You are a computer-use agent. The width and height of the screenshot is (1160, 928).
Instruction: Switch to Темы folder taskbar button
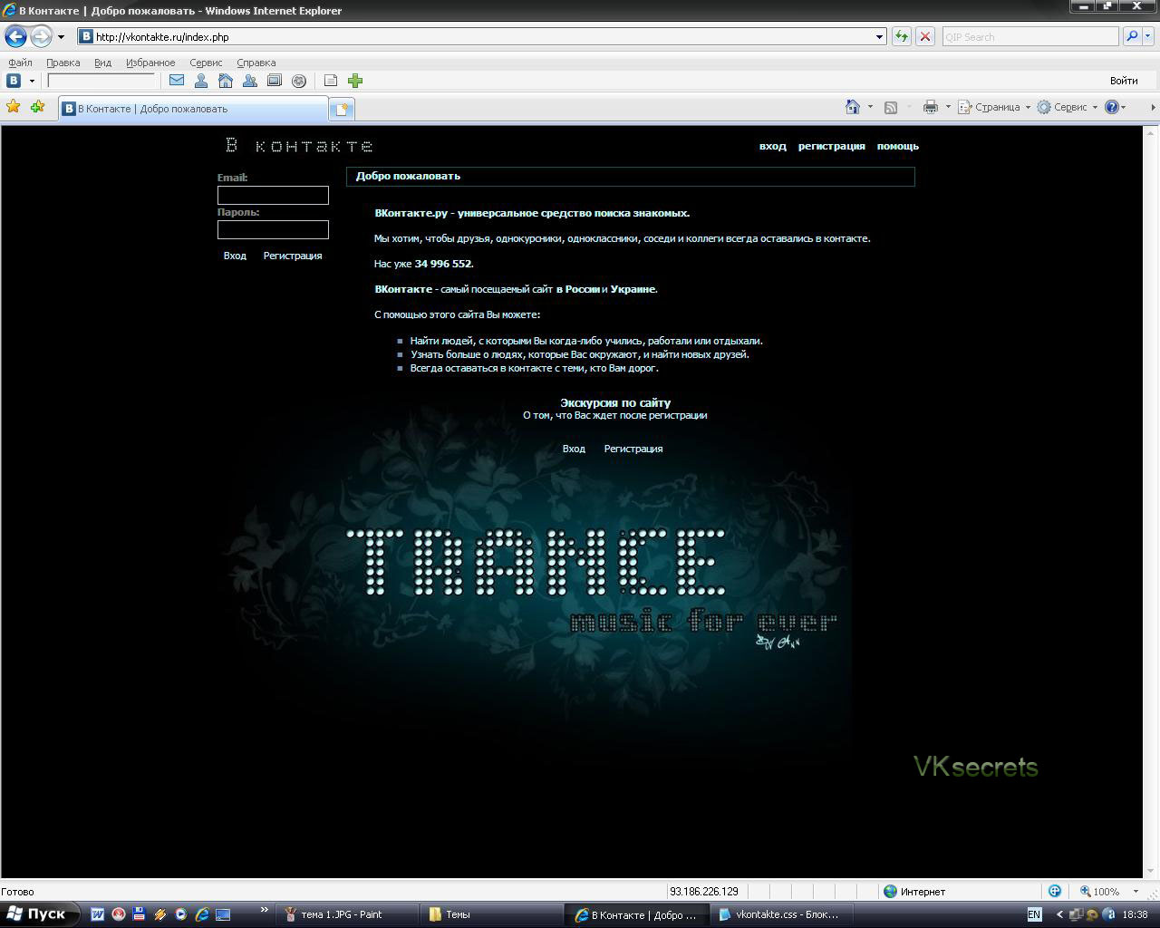pos(493,914)
